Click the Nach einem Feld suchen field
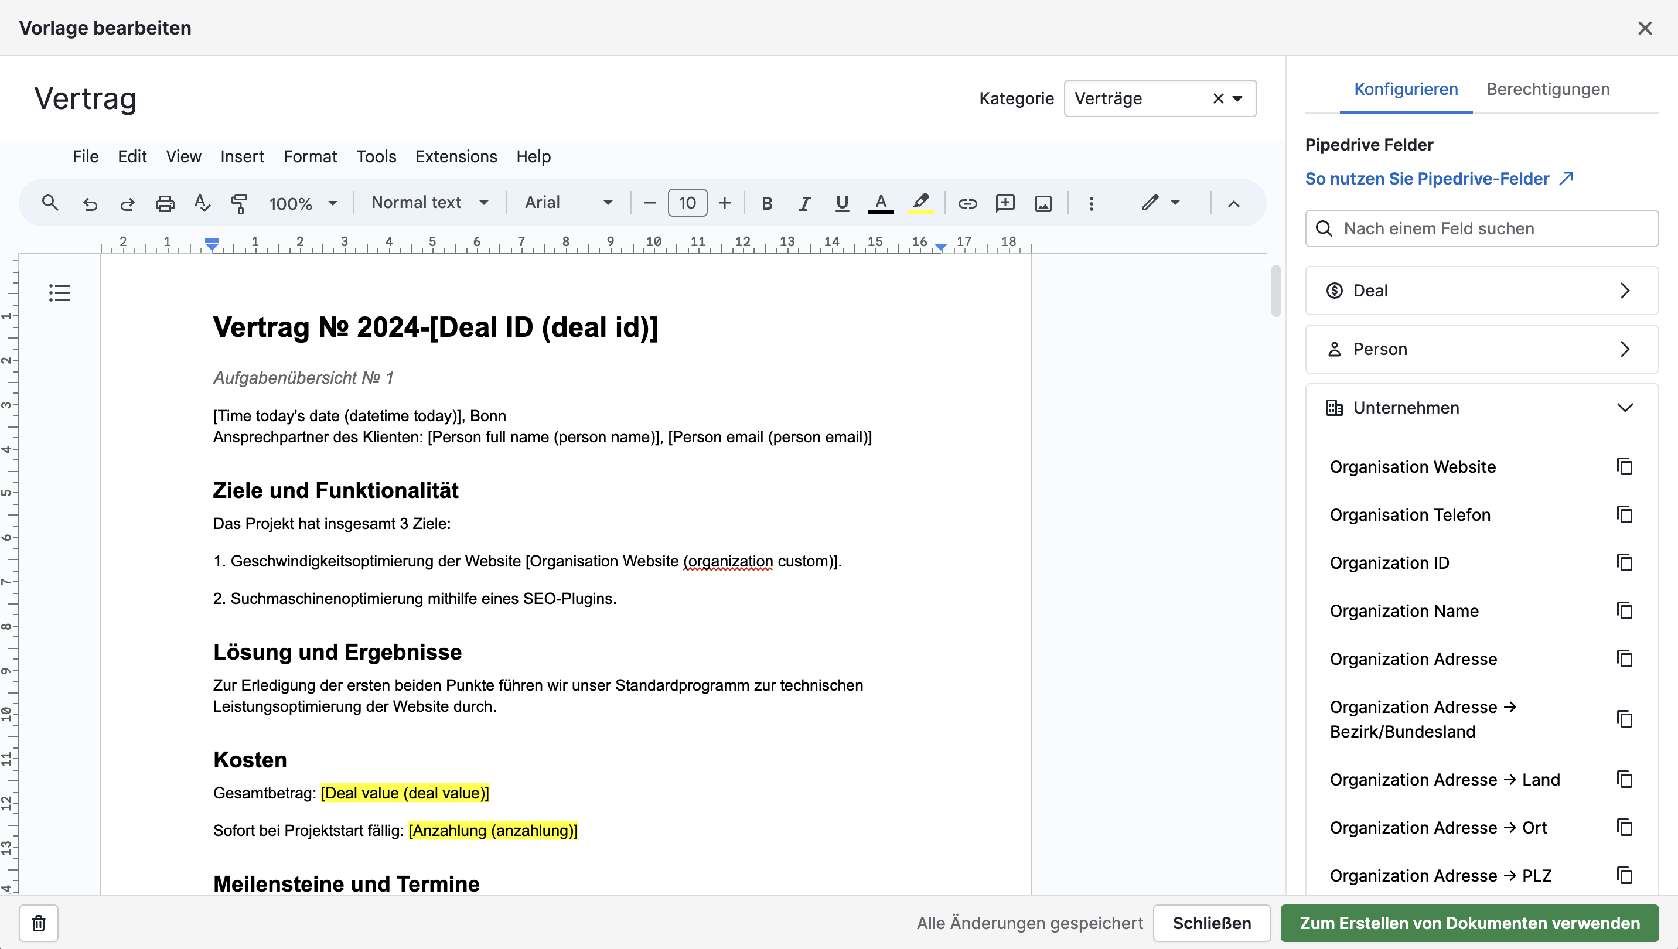The image size is (1678, 949). point(1493,228)
